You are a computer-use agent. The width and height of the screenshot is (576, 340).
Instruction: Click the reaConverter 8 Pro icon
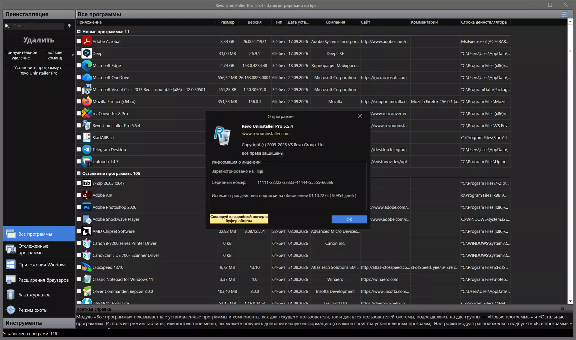87,113
